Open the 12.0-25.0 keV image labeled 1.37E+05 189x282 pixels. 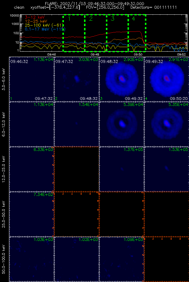pos(121,169)
